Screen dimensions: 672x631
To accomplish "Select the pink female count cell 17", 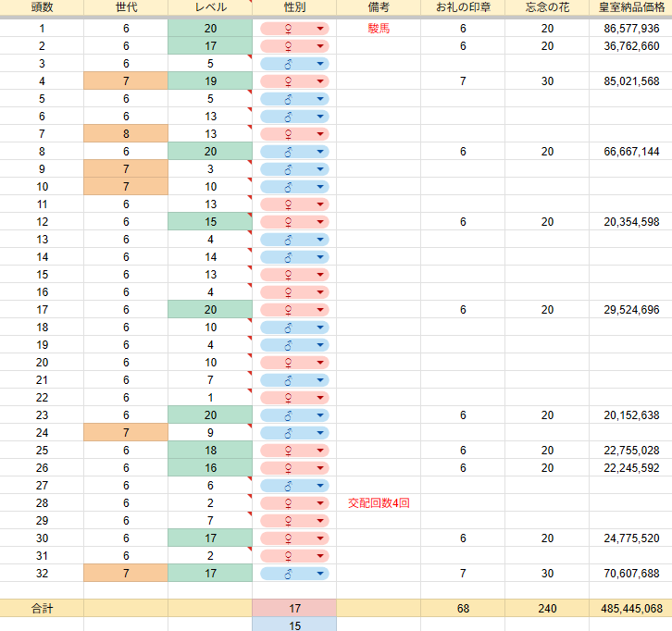I will 294,608.
